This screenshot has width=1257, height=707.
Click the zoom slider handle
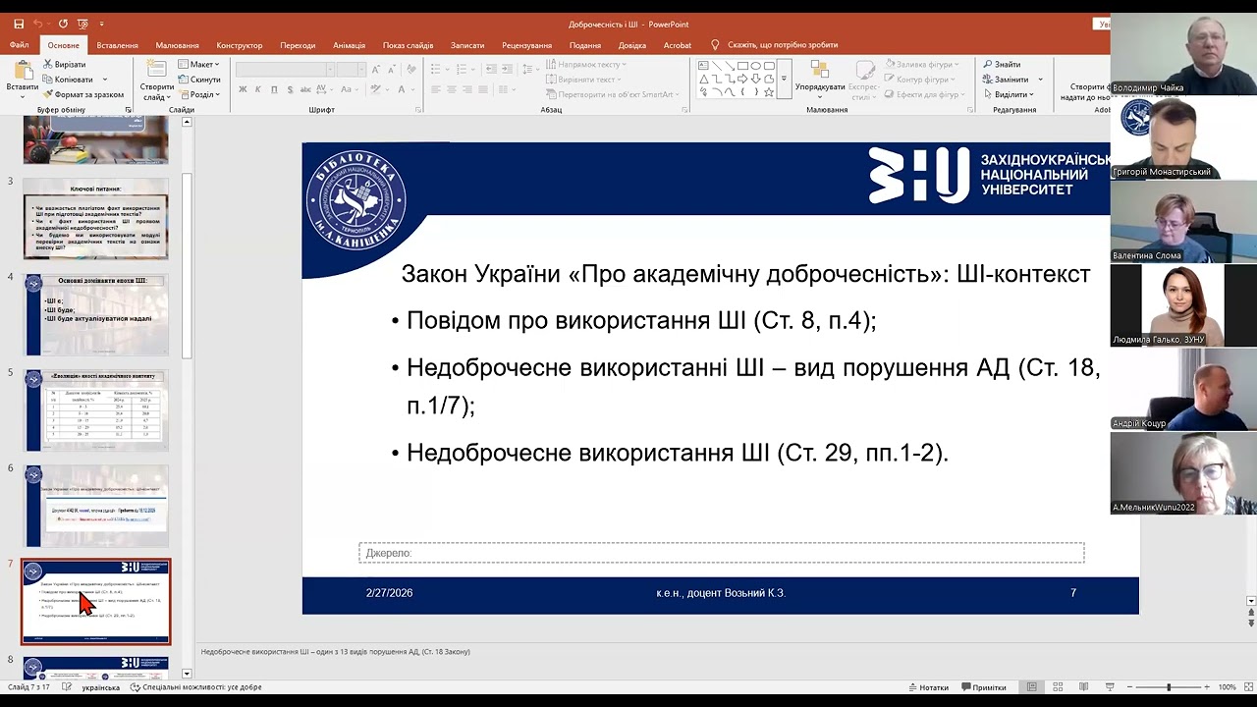(x=1169, y=687)
